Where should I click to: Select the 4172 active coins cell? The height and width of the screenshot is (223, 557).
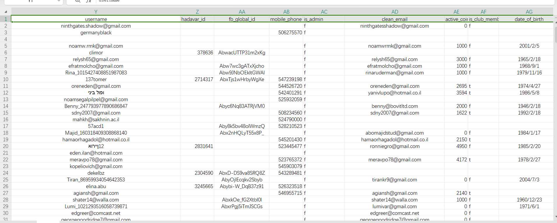pyautogui.click(x=456, y=160)
